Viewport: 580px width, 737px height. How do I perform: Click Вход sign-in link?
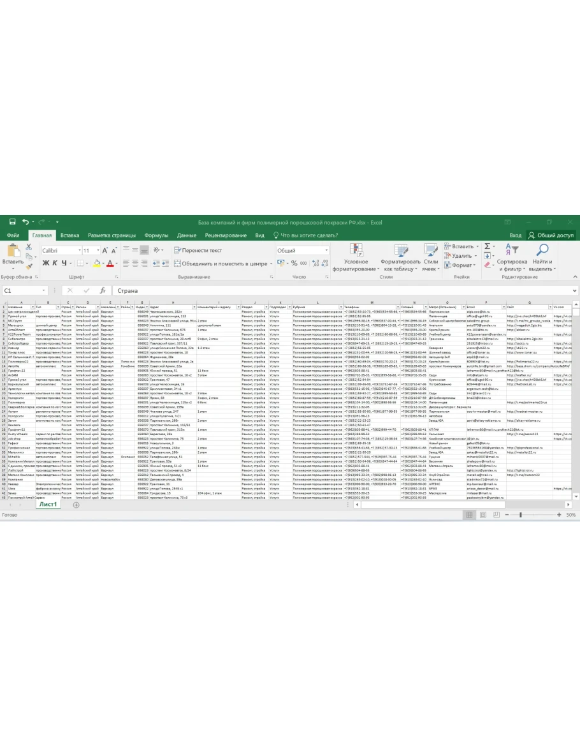click(515, 235)
